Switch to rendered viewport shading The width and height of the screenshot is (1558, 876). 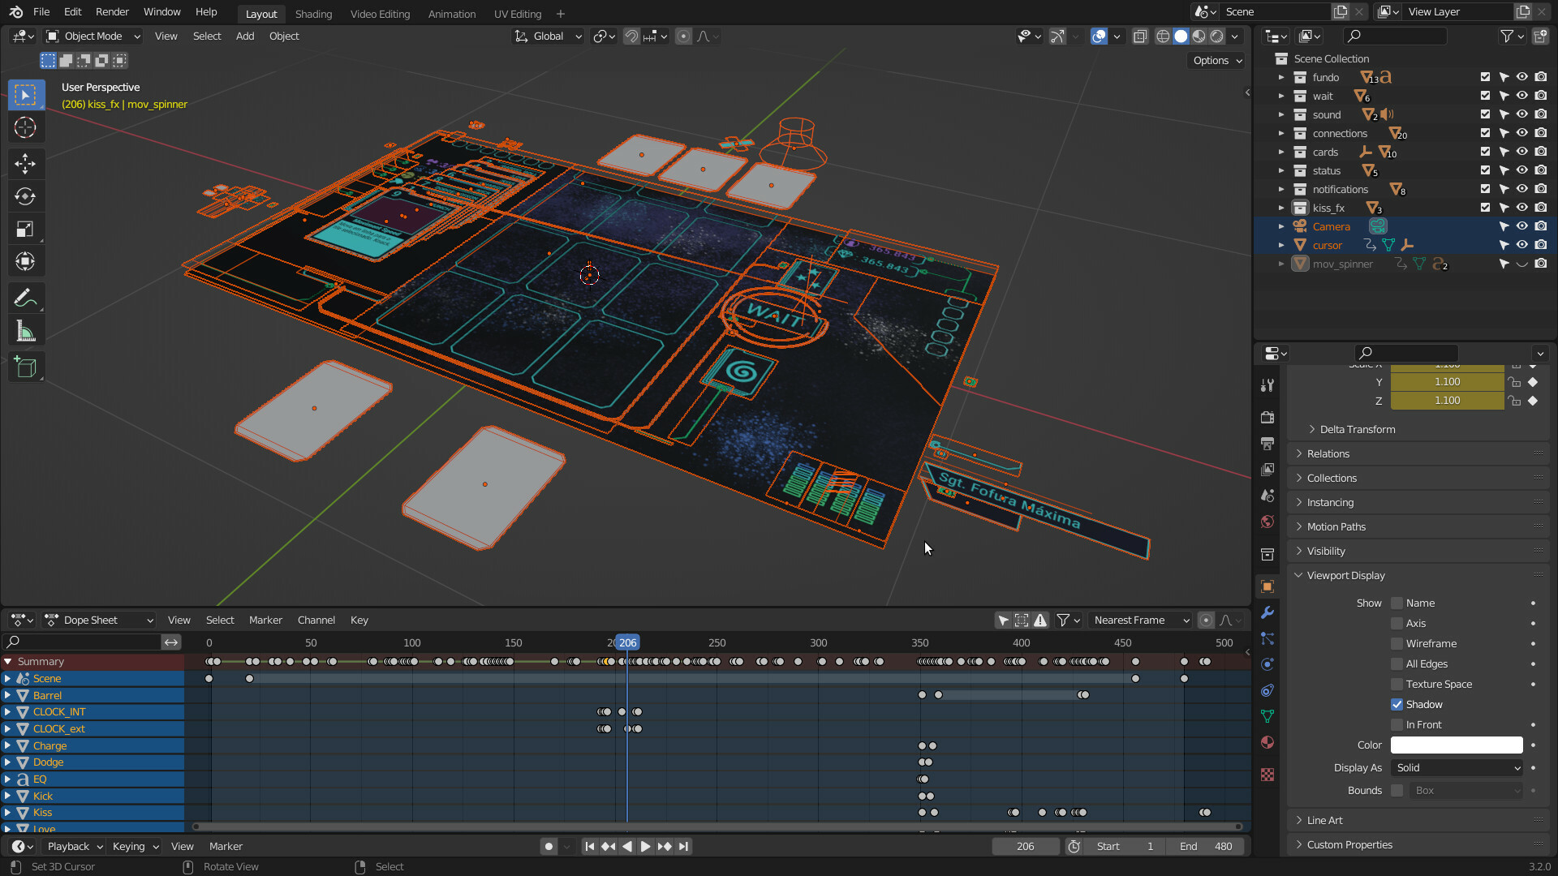1216,36
